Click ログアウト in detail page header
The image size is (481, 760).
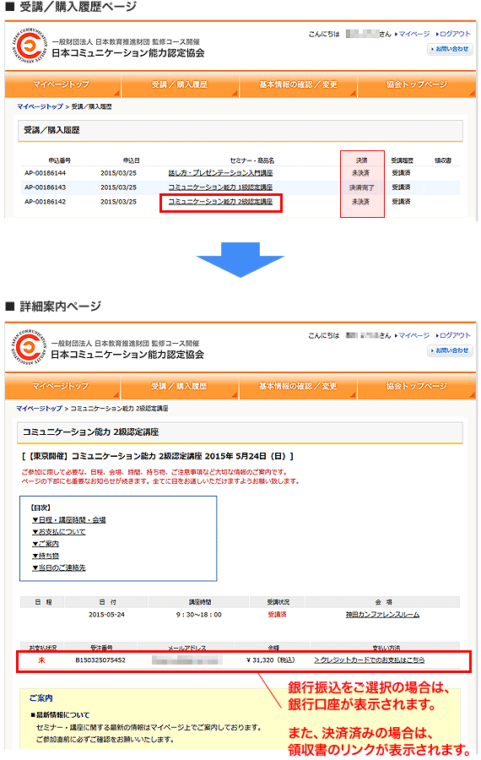[x=455, y=335]
